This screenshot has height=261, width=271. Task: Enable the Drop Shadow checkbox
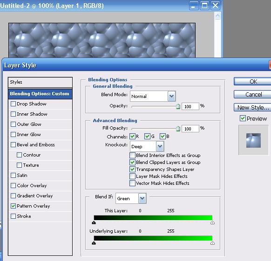point(13,104)
